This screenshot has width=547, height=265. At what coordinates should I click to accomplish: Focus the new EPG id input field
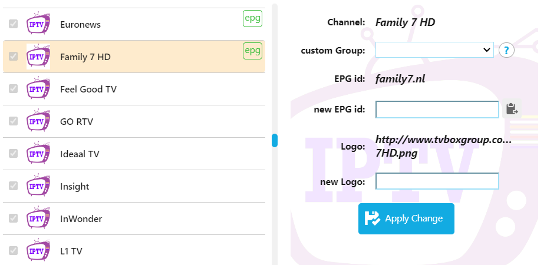[x=437, y=110]
